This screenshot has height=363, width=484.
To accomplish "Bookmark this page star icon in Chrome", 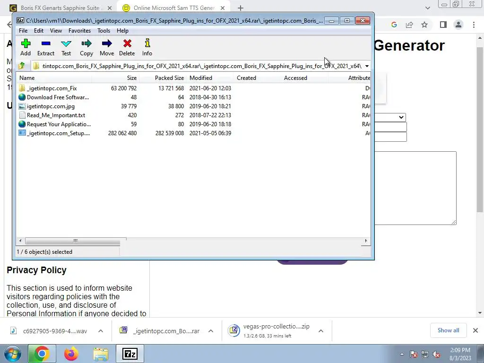I will pyautogui.click(x=424, y=25).
